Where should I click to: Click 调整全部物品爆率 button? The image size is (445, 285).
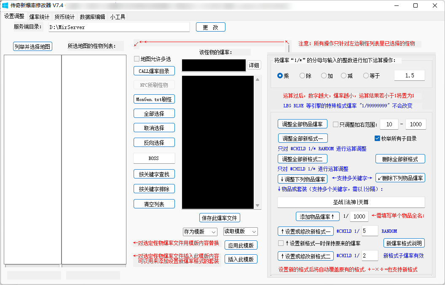(302, 124)
